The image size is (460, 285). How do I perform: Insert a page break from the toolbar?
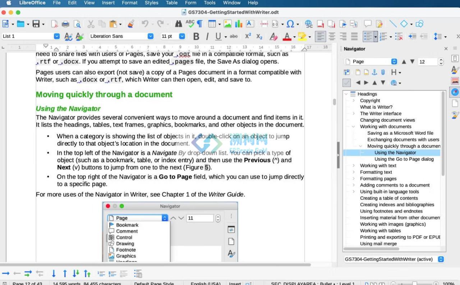click(264, 24)
